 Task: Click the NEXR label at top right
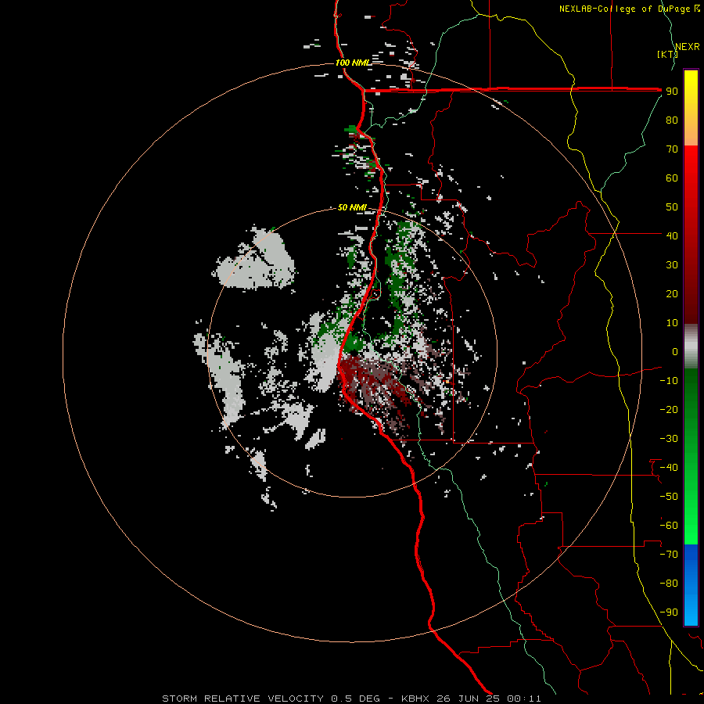[688, 47]
